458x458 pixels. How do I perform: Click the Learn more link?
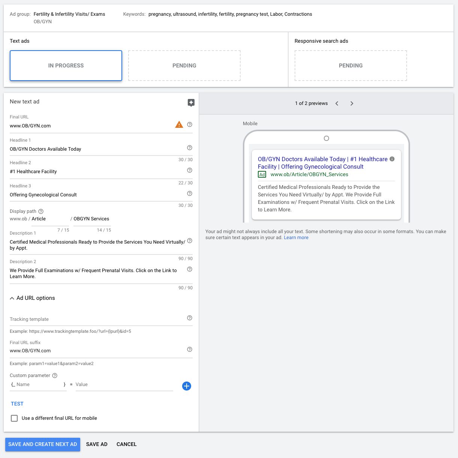click(x=296, y=238)
